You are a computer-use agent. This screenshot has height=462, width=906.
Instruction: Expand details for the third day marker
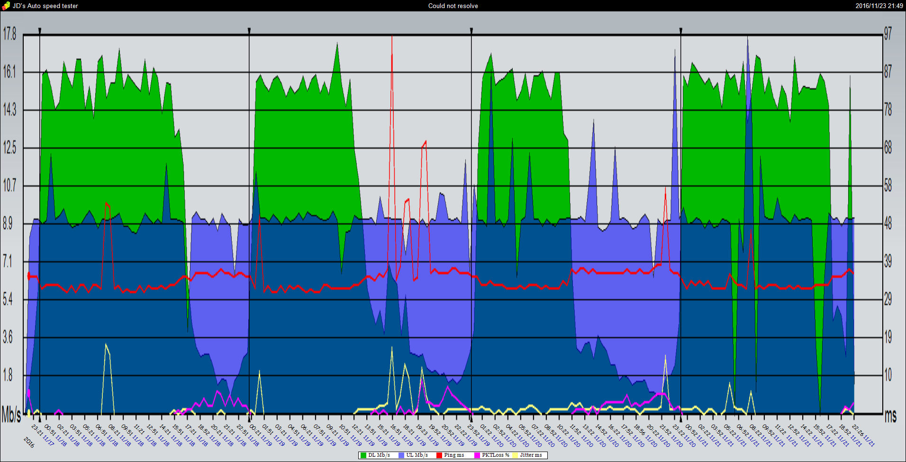tap(471, 30)
